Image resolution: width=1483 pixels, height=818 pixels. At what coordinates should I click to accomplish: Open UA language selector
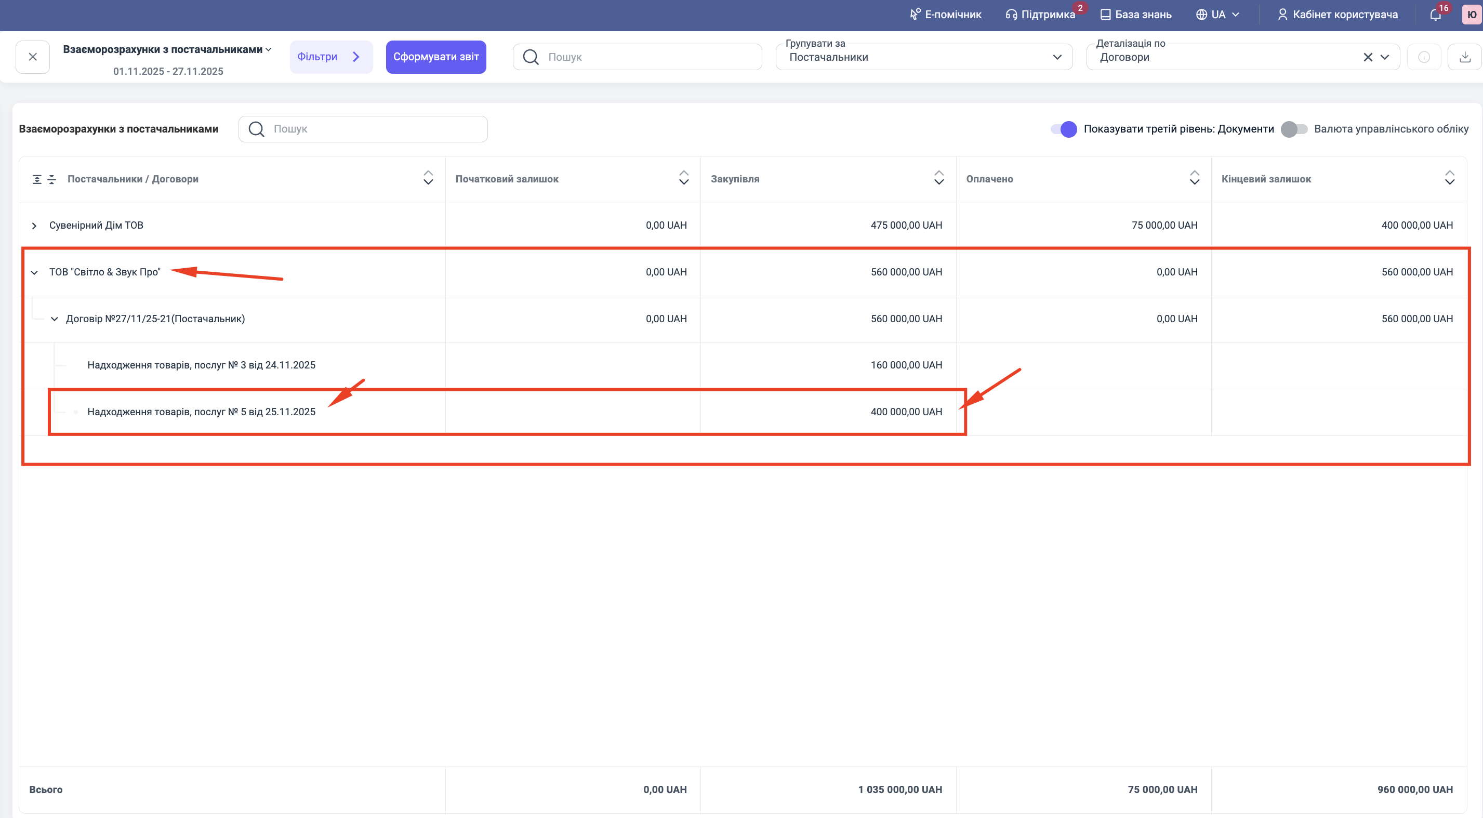[x=1217, y=15]
